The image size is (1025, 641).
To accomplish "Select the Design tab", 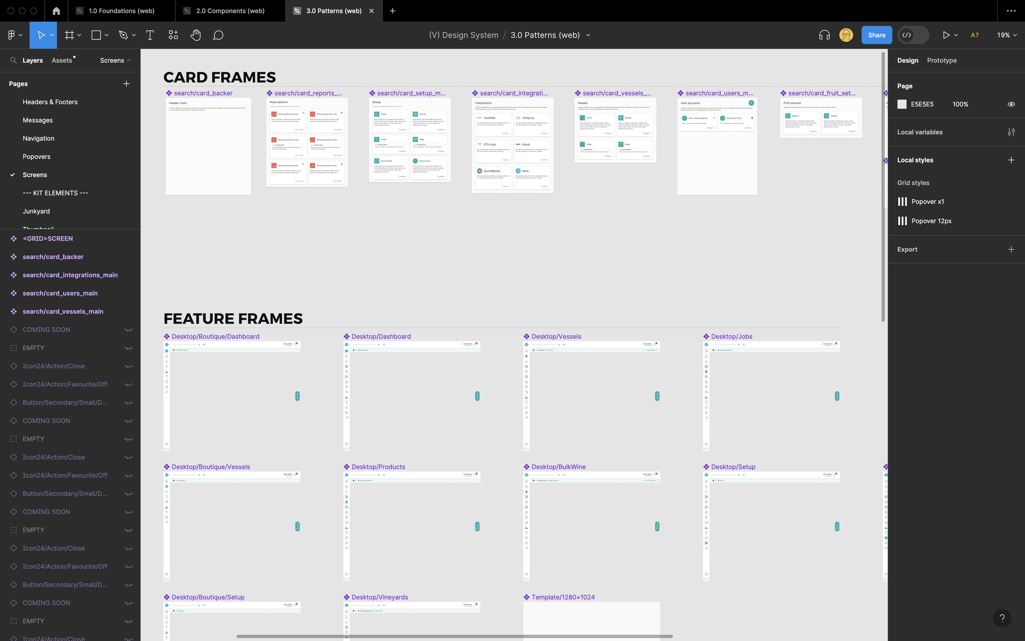I will click(907, 61).
